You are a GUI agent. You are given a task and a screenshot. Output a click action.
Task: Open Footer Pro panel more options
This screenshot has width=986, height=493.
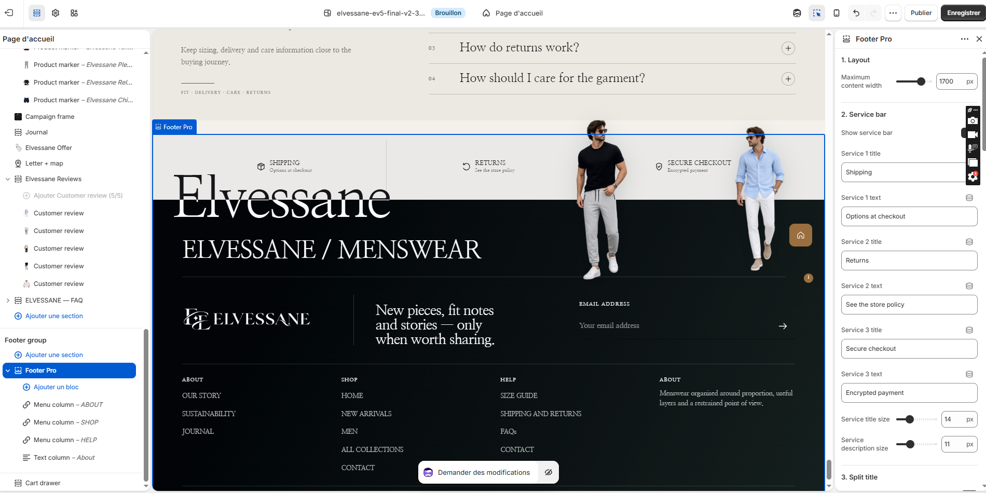pos(965,39)
